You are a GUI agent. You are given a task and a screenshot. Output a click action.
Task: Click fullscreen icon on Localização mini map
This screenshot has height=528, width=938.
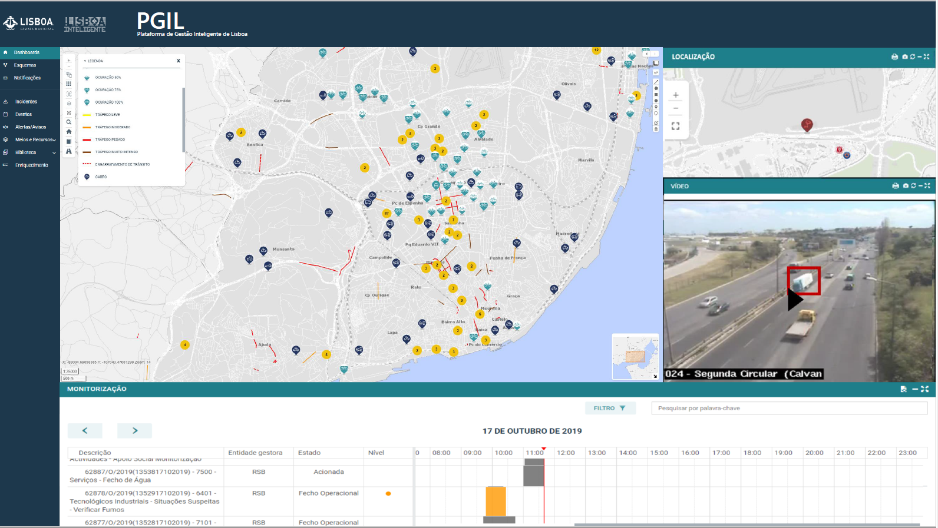pyautogui.click(x=676, y=126)
